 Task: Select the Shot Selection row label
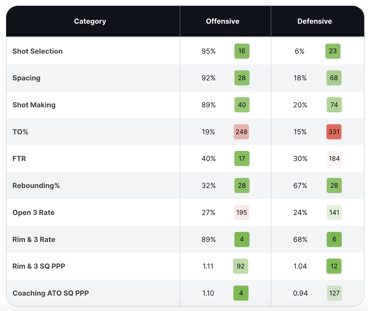(x=38, y=51)
